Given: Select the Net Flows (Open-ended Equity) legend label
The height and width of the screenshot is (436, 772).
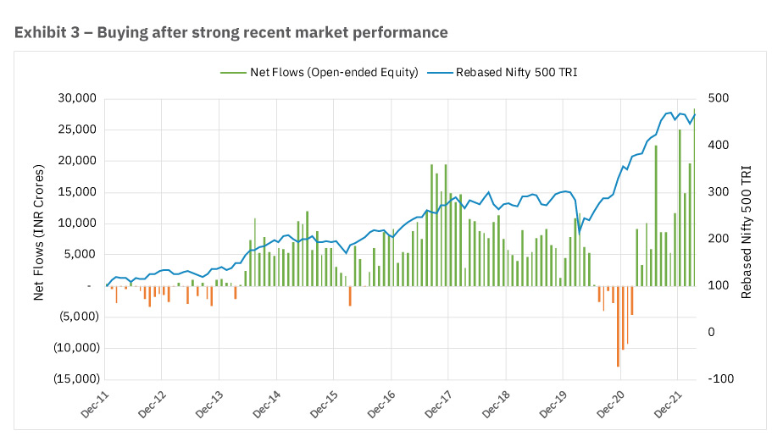Looking at the screenshot, I should pos(334,72).
